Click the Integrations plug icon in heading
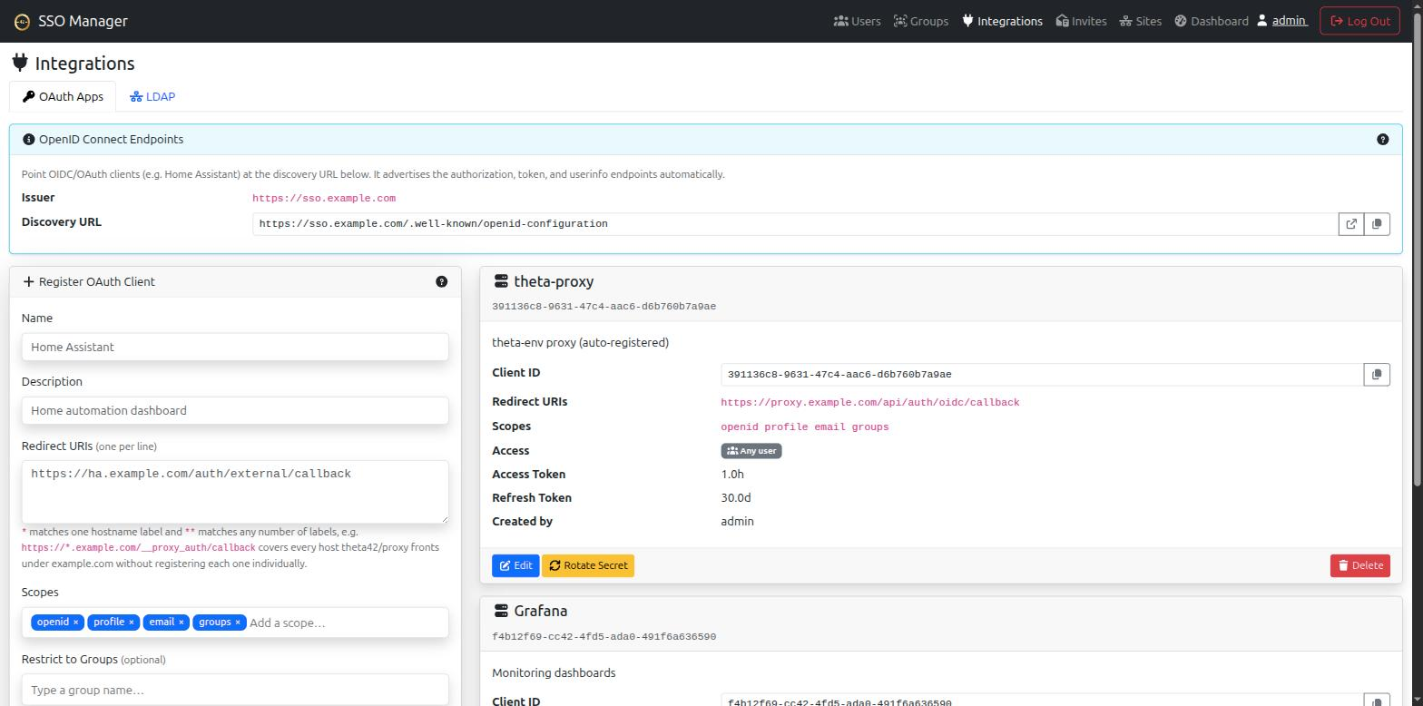The image size is (1423, 706). 20,63
